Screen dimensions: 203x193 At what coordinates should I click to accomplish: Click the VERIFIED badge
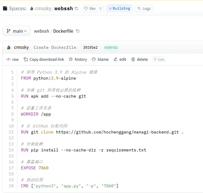pos(111,48)
